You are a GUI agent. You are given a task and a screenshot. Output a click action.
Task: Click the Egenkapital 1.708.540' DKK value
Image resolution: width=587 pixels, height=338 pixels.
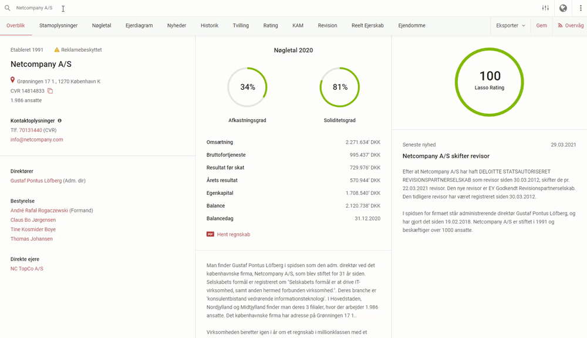[x=363, y=193]
